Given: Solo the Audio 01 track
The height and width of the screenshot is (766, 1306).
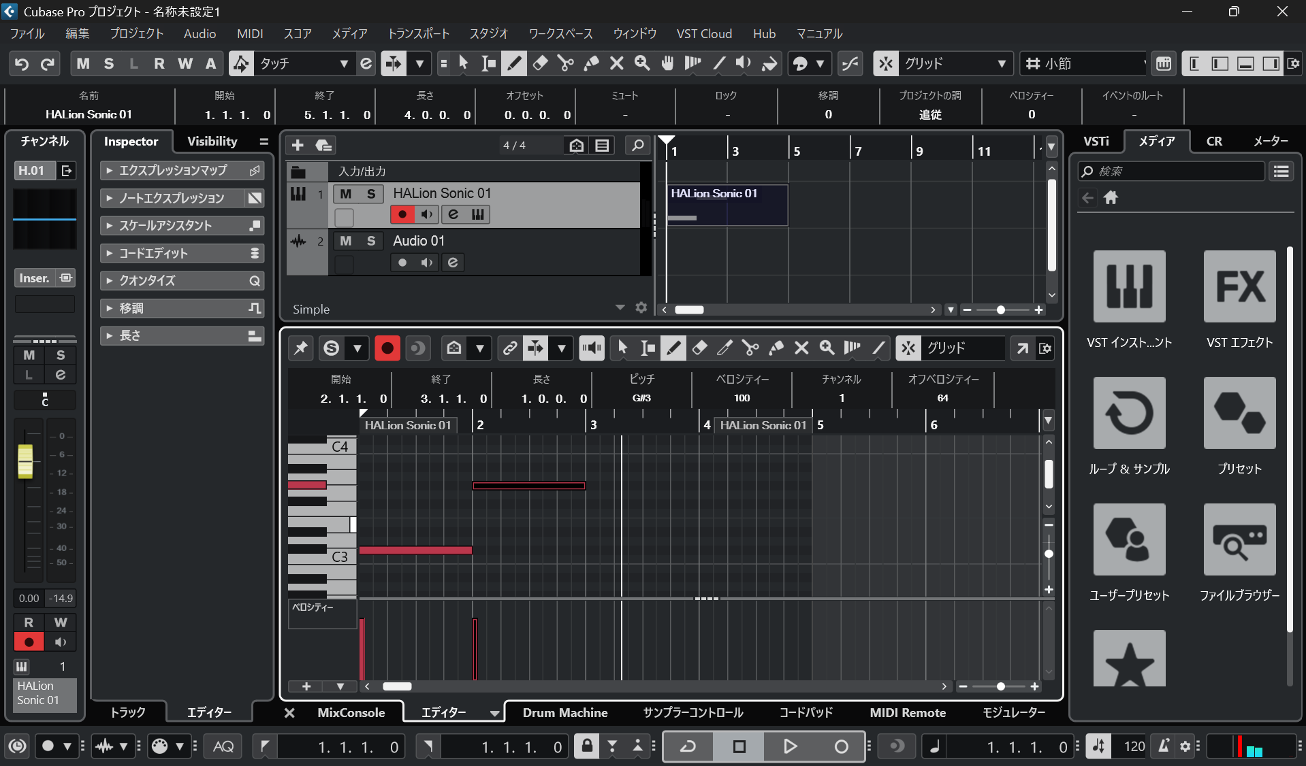Looking at the screenshot, I should tap(371, 241).
